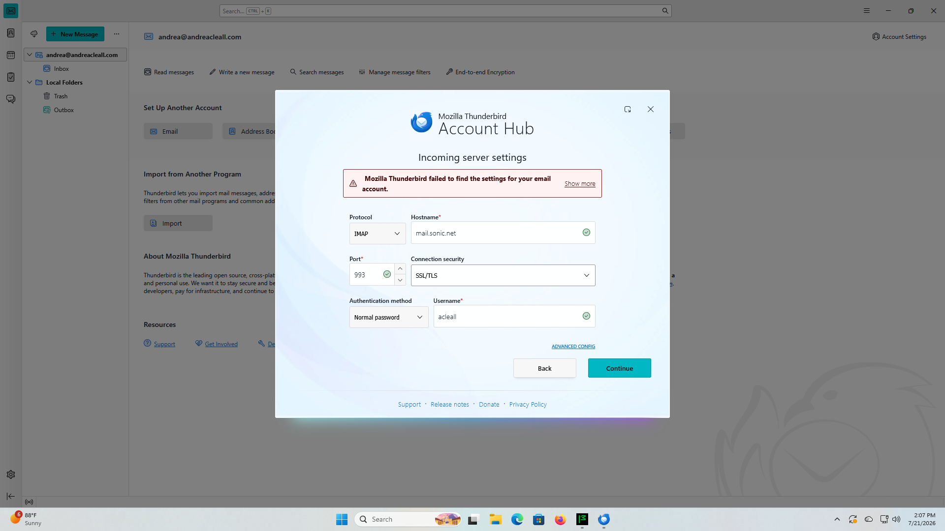Collapse the Local Folders tree

pyautogui.click(x=30, y=82)
